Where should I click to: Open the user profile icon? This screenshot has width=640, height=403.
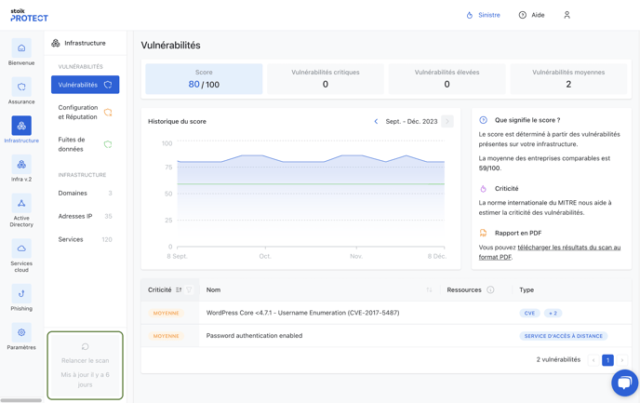567,15
